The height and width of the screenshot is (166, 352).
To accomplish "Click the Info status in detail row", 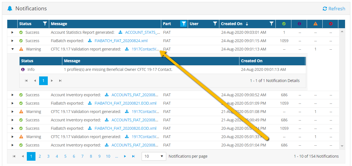I will coord(28,69).
